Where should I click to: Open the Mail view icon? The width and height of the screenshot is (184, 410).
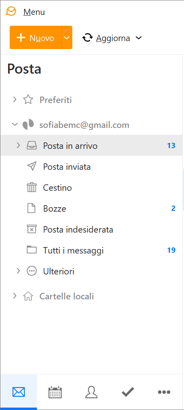click(18, 392)
